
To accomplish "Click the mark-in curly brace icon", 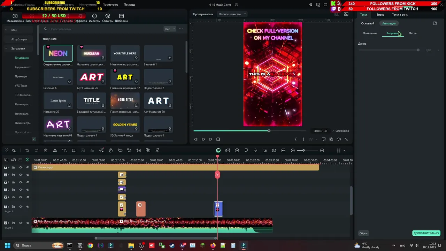I will pyautogui.click(x=296, y=139).
